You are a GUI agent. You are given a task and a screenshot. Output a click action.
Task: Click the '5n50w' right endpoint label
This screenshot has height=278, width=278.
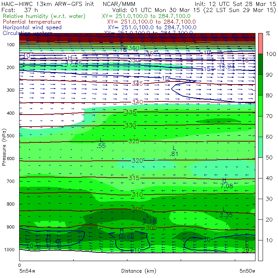click(247, 271)
